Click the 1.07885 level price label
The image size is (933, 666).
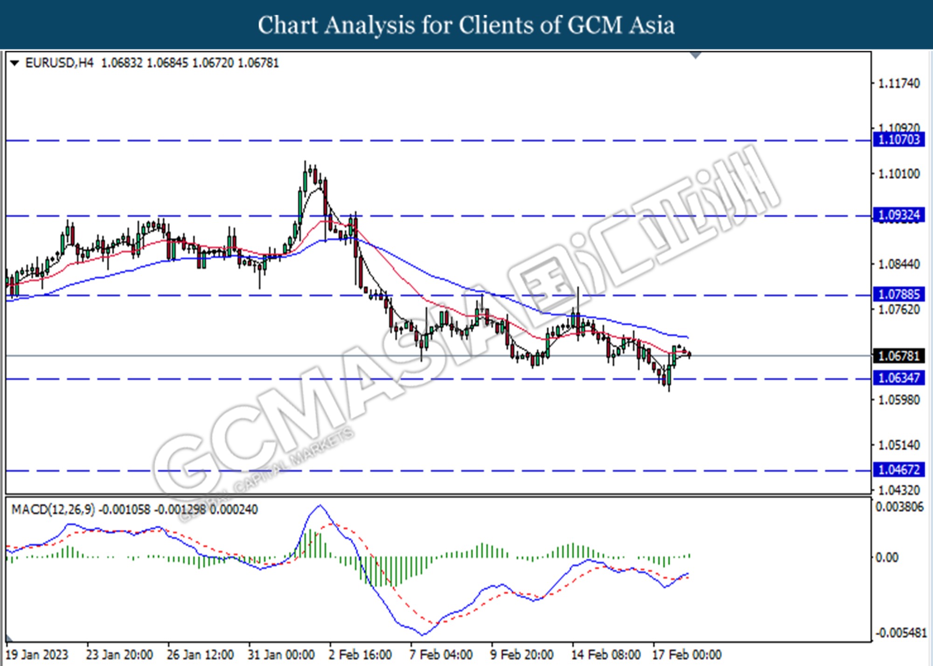pos(898,294)
